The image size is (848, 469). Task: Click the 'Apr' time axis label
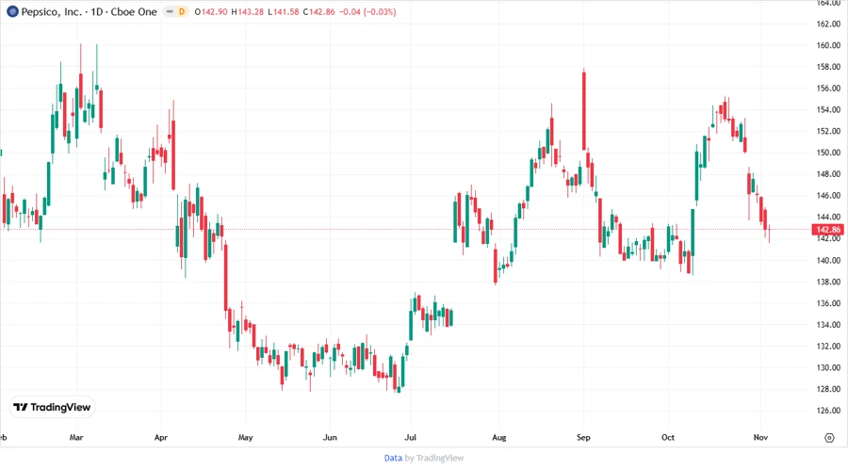160,438
